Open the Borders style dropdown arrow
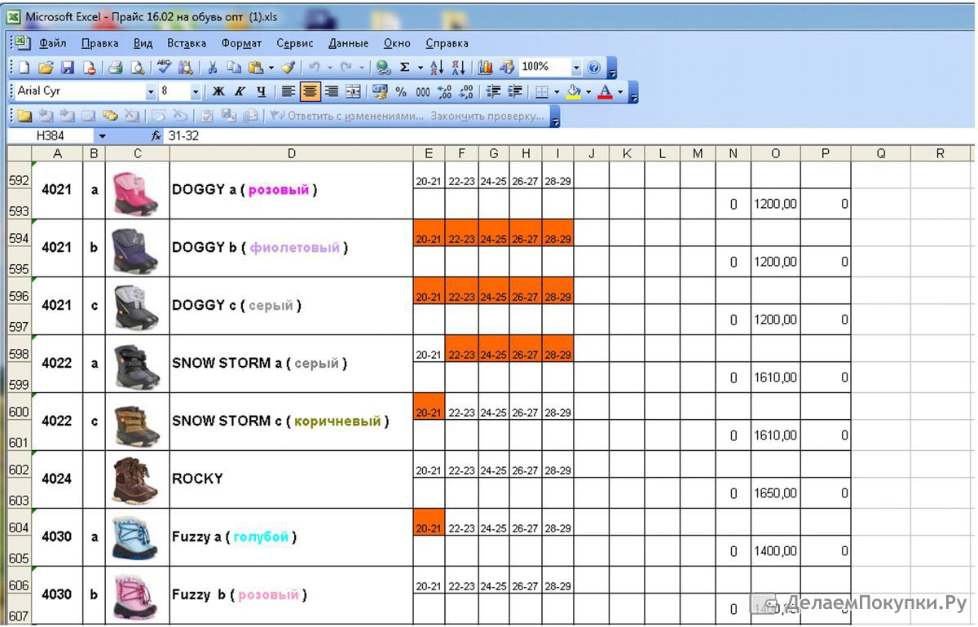The height and width of the screenshot is (627, 978). click(x=557, y=91)
